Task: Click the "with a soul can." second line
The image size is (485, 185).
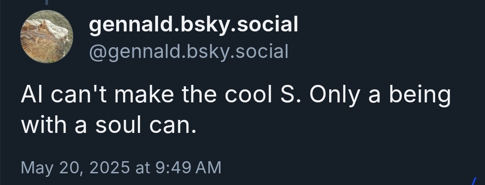Action: (109, 126)
